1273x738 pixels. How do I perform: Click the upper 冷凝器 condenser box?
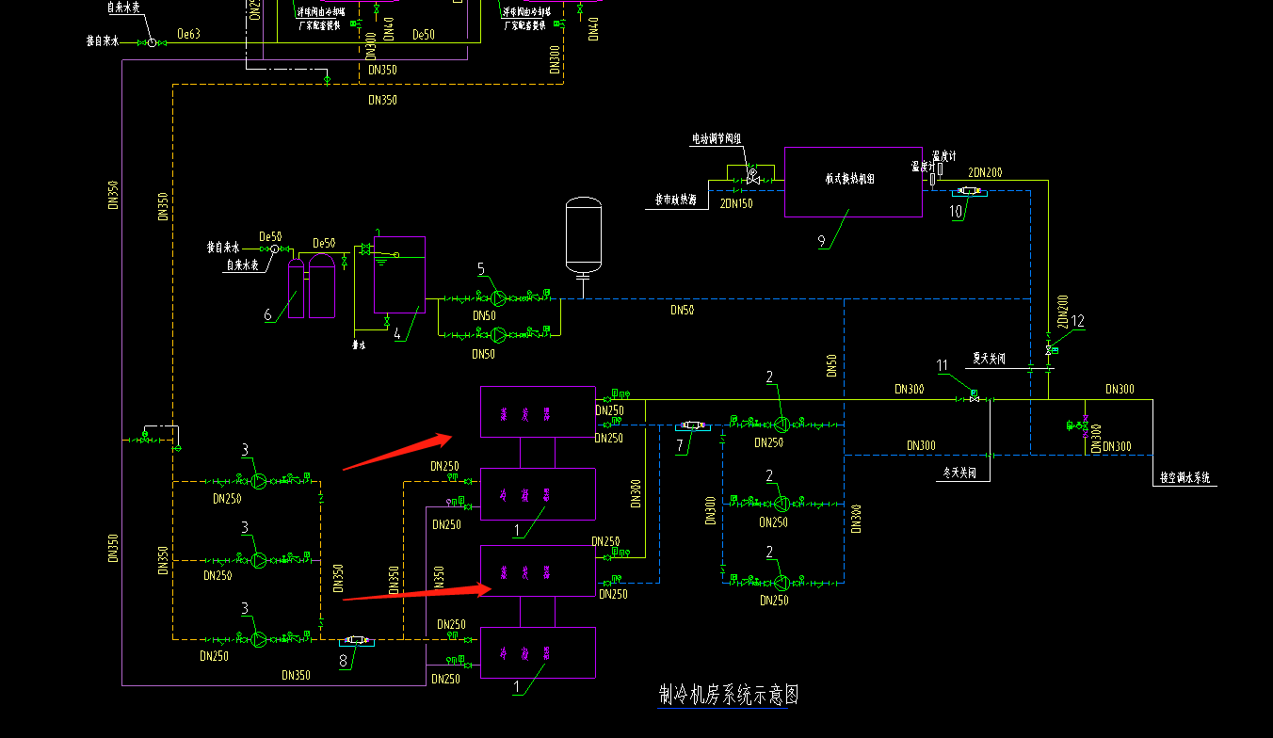pos(538,493)
